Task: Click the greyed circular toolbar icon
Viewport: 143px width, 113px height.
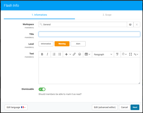Action: 123,54
